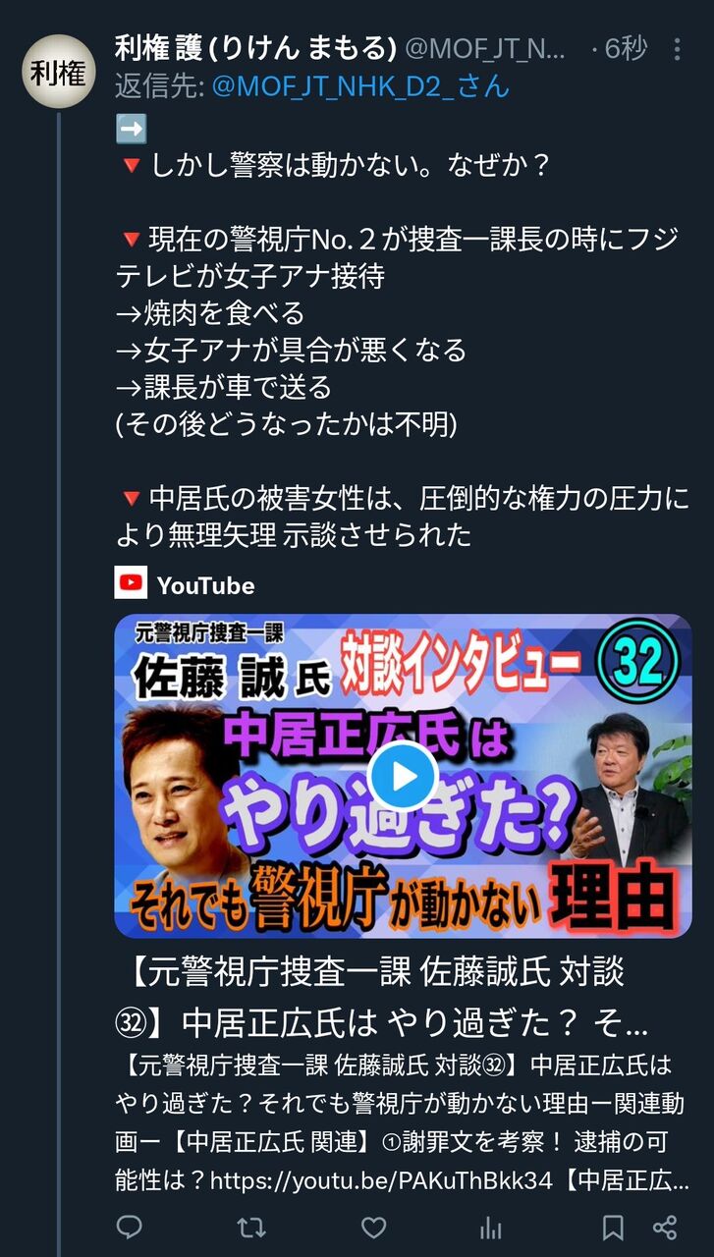
Task: Open the YouTube source label
Action: pyautogui.click(x=205, y=585)
